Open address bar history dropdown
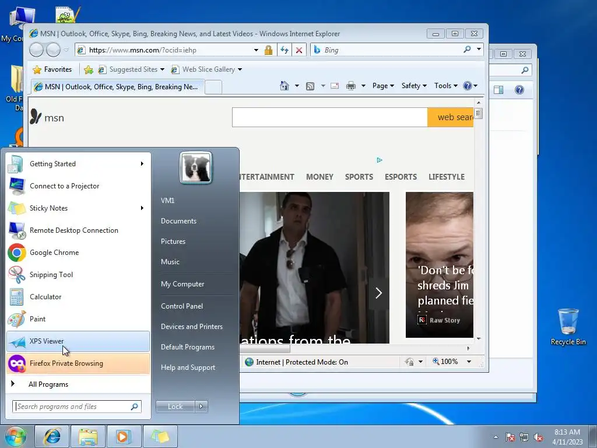Viewport: 597px width, 448px height. coord(257,50)
